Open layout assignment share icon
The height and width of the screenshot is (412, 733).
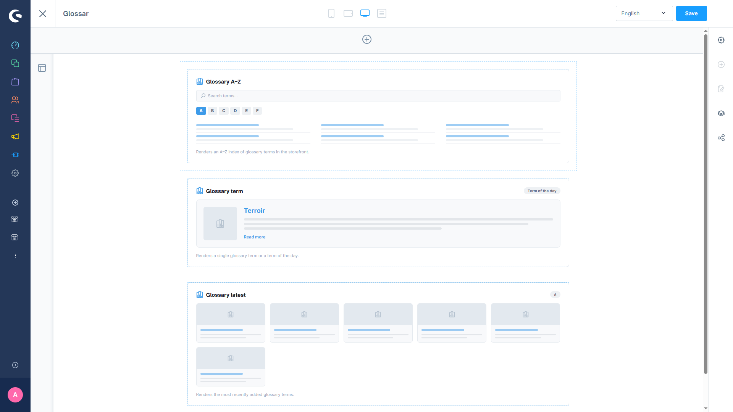(721, 138)
